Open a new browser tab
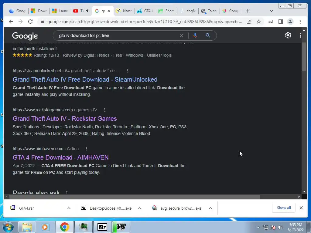Screen dimensions: 311x233 pos(248,11)
